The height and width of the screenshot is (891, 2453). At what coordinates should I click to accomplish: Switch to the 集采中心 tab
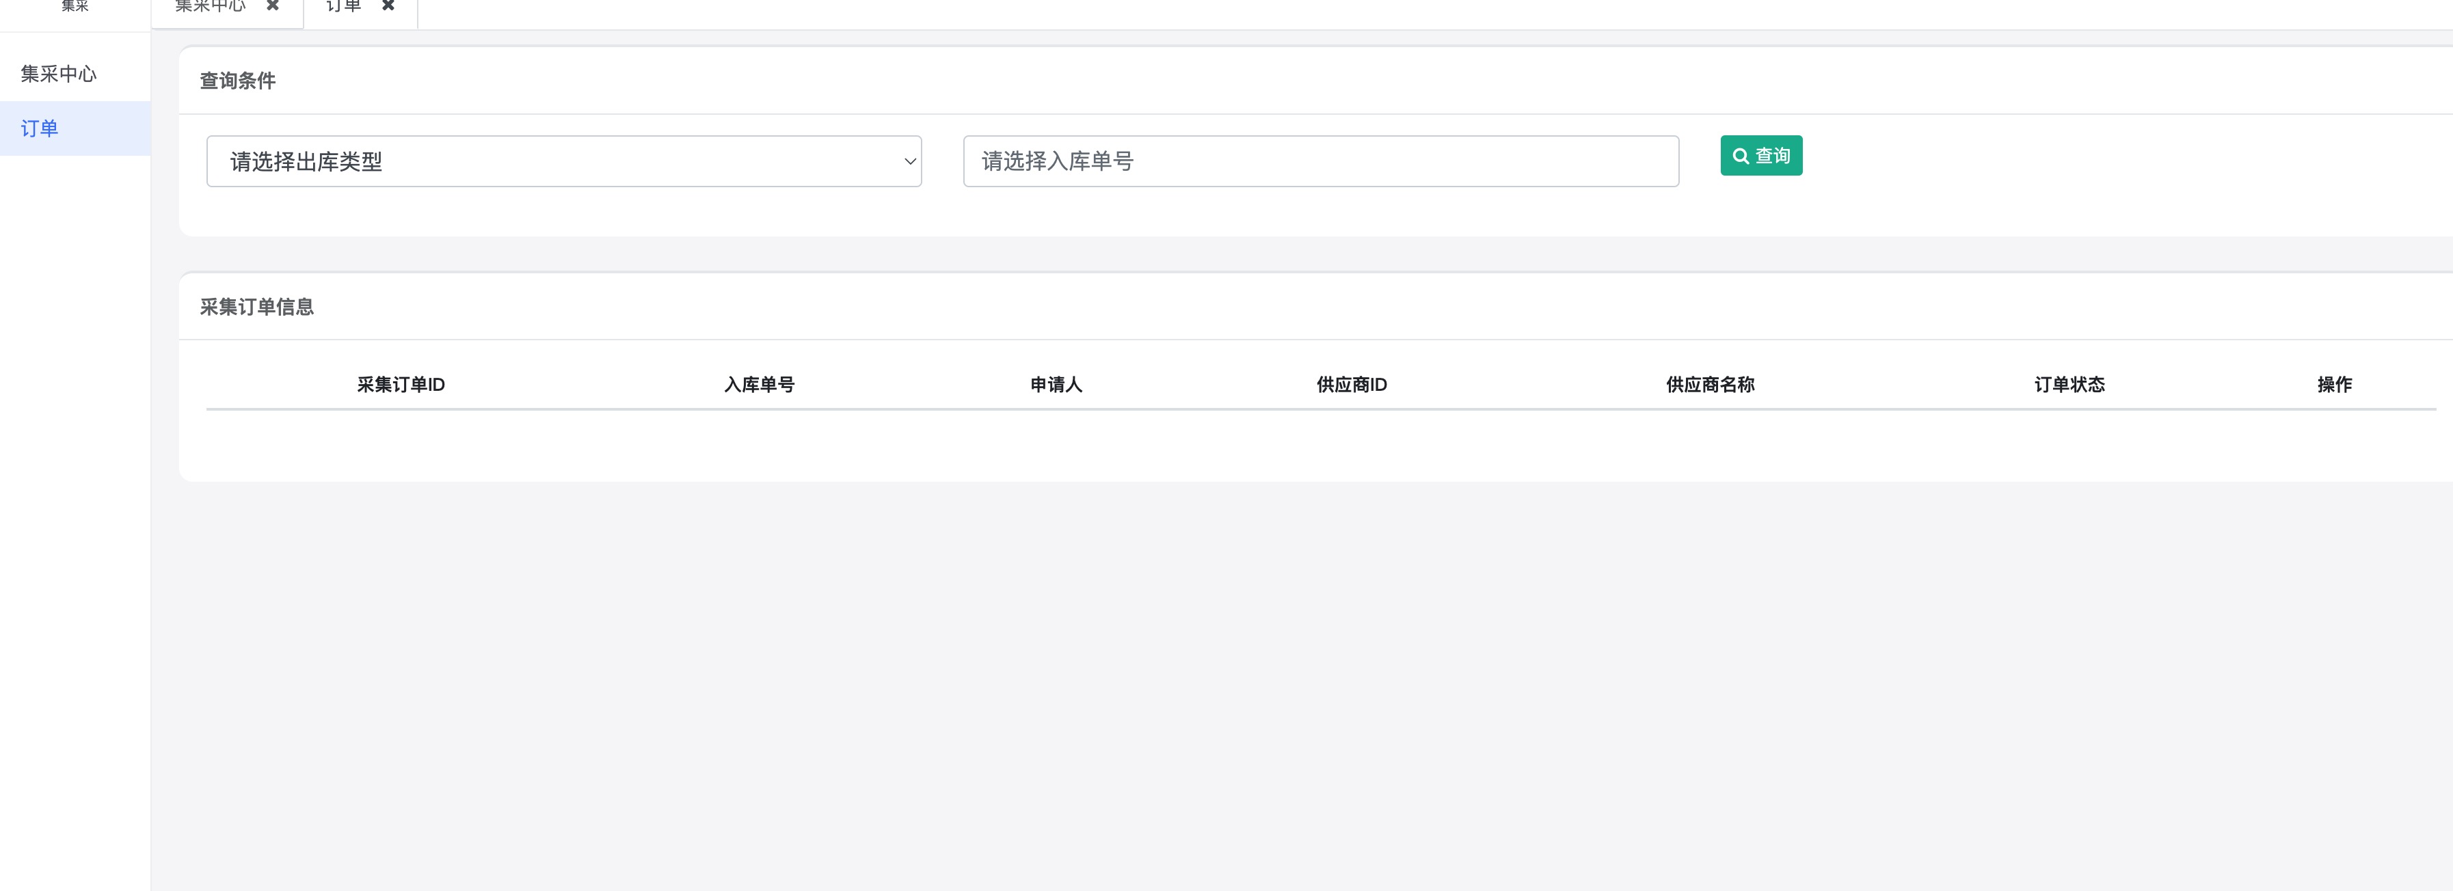click(211, 5)
